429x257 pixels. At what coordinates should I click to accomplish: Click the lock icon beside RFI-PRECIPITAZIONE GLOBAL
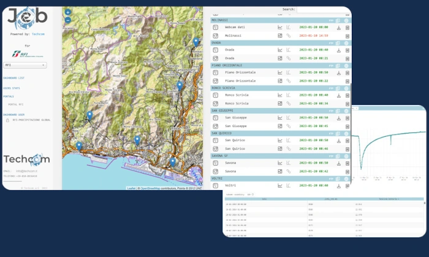[7, 120]
